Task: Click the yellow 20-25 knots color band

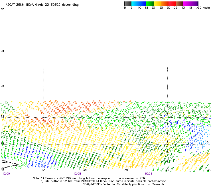Action: [x=157, y=3]
